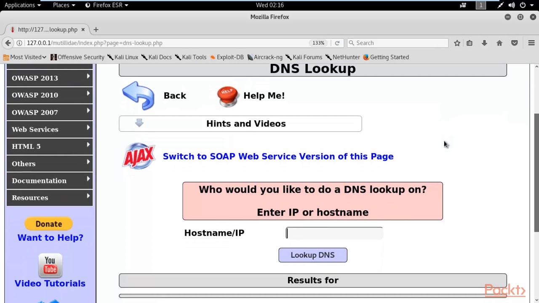Click the Help Me! text link
539x303 pixels.
264,96
